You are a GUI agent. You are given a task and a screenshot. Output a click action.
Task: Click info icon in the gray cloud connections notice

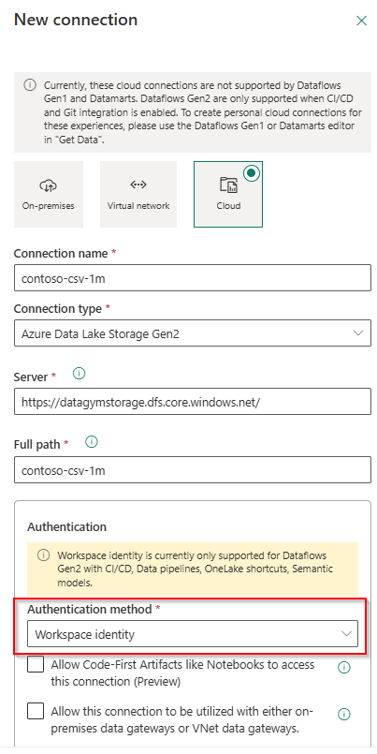coord(30,85)
